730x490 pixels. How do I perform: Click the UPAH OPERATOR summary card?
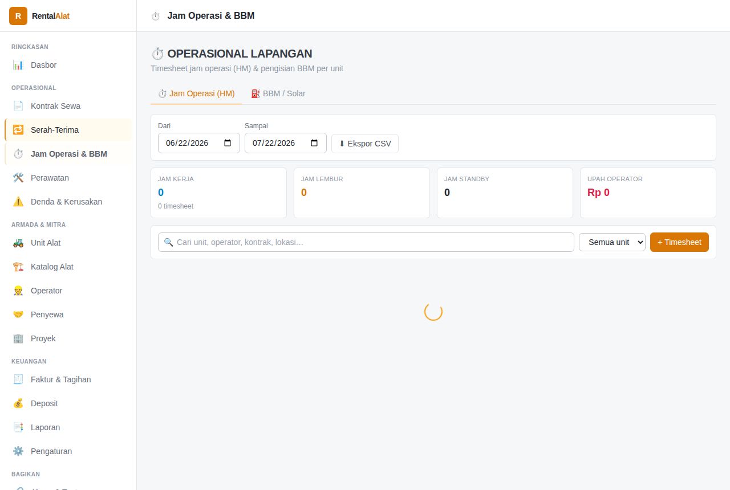(648, 193)
